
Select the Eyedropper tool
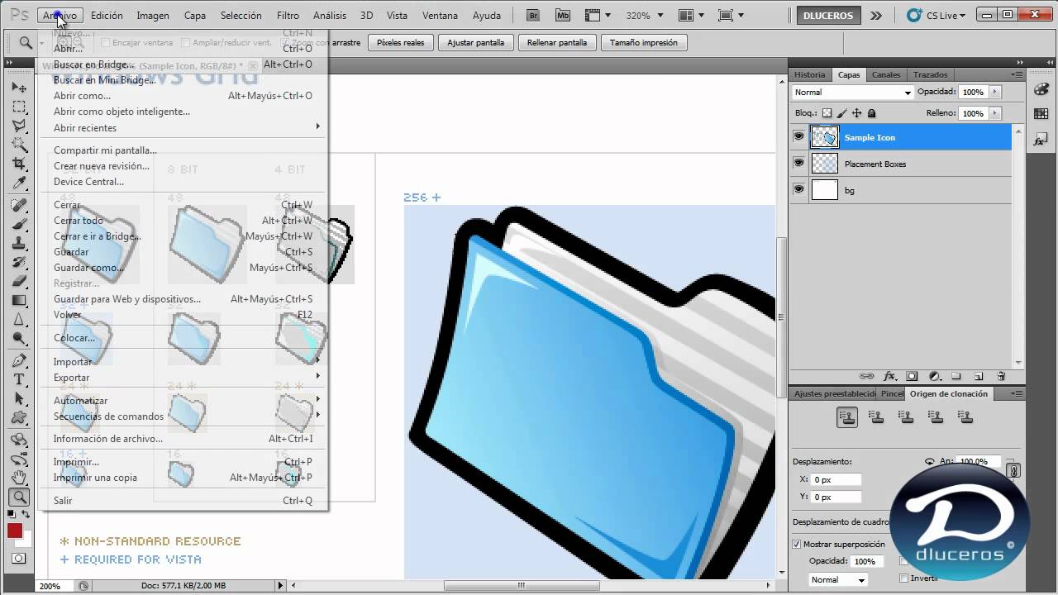click(x=19, y=183)
